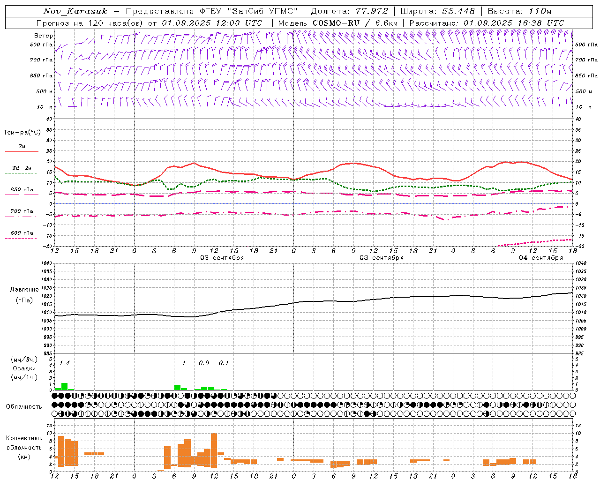The image size is (600, 480).
Task: Click the Облачность cloud cover label
Action: point(24,406)
